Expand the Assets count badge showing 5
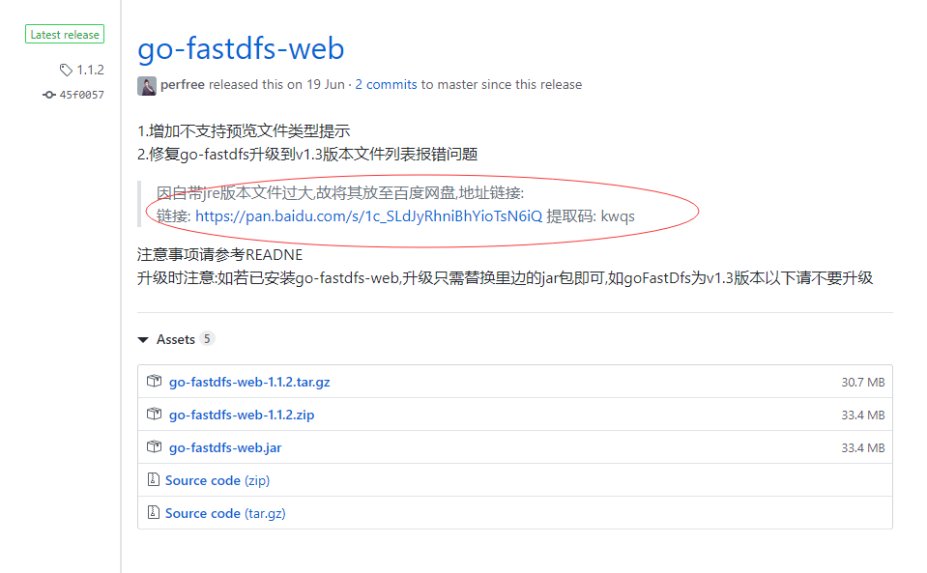This screenshot has height=573, width=927. pyautogui.click(x=209, y=339)
